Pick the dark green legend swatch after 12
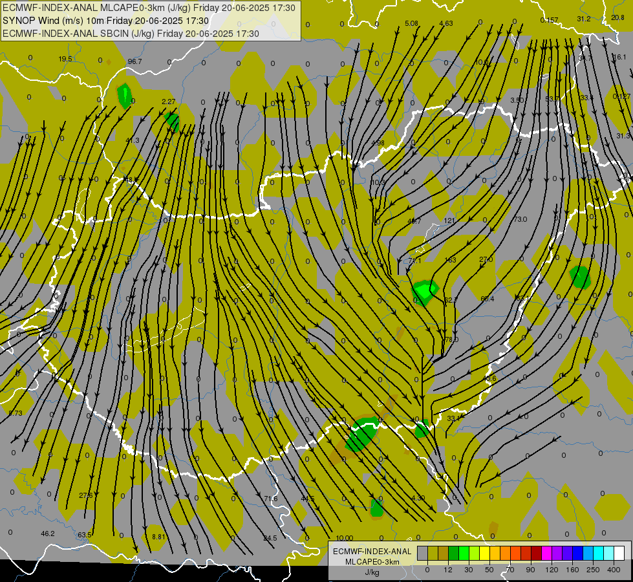 [454, 553]
